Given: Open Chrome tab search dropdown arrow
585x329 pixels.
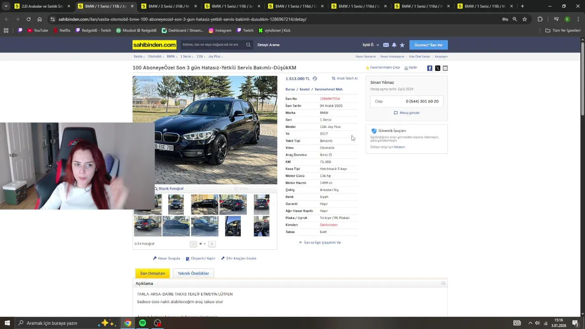Looking at the screenshot, I should point(6,6).
